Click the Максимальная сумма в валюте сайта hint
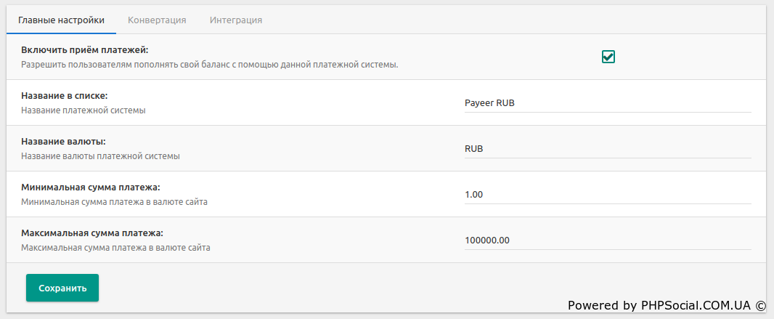 pos(115,248)
